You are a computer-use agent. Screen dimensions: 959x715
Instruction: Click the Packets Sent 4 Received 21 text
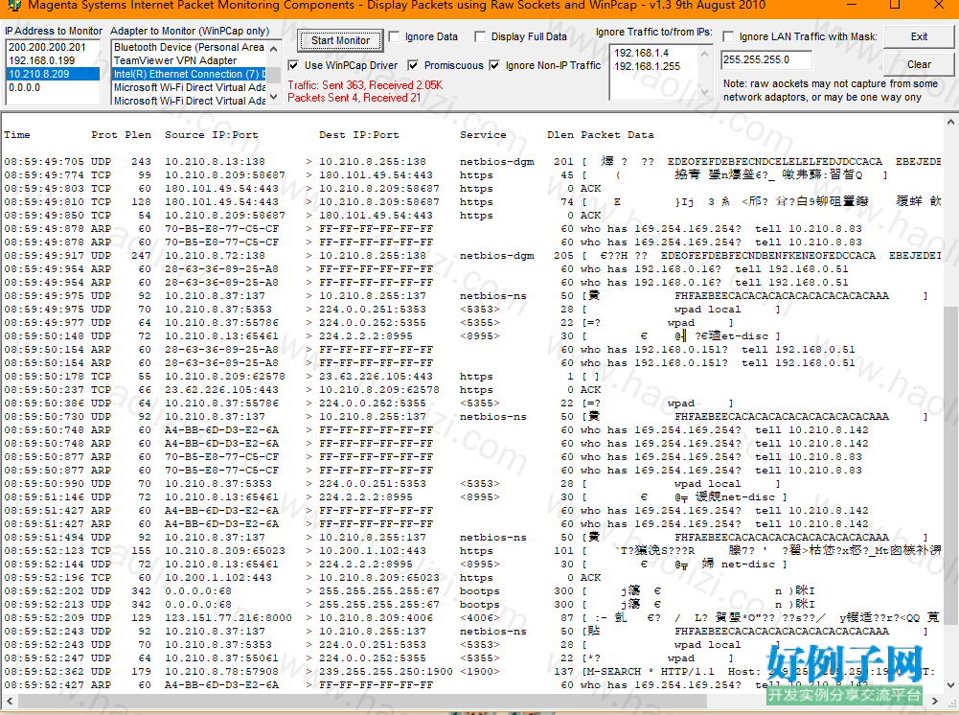click(354, 98)
